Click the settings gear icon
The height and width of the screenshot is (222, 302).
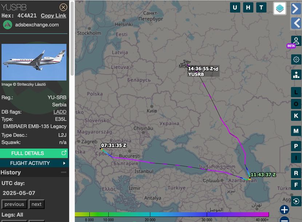click(x=296, y=59)
